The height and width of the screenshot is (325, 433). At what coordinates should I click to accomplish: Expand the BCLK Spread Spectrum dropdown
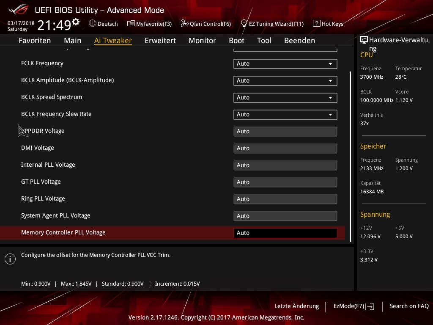(x=285, y=98)
